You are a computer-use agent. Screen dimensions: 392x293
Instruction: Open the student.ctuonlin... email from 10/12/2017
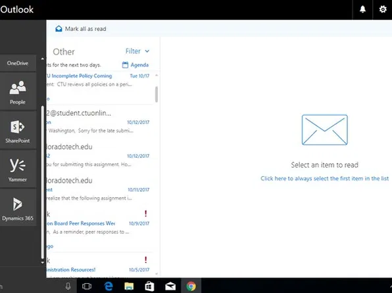[x=100, y=122]
